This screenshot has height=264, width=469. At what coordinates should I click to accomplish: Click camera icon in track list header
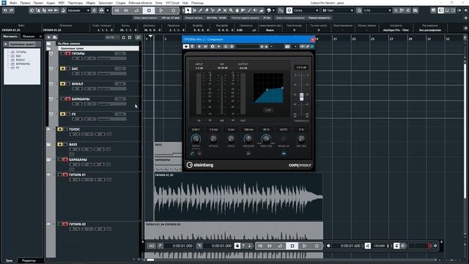click(x=123, y=37)
